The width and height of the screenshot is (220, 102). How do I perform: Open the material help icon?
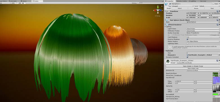(x=218, y=61)
